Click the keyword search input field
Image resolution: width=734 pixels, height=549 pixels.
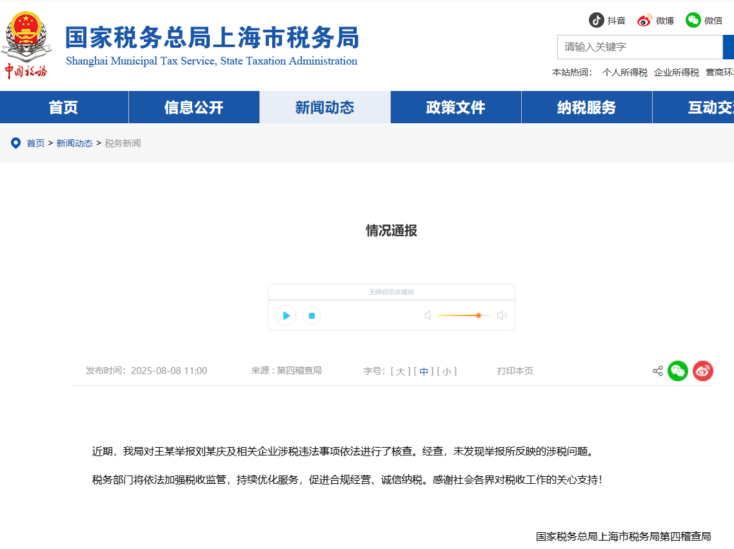(639, 47)
